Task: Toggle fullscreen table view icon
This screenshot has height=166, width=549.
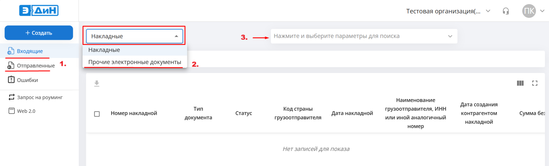Action: coord(535,83)
